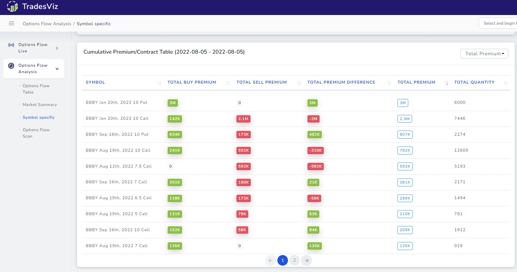Click Options Flow Analysis breadcrumb link
The width and height of the screenshot is (517, 272).
click(x=47, y=24)
